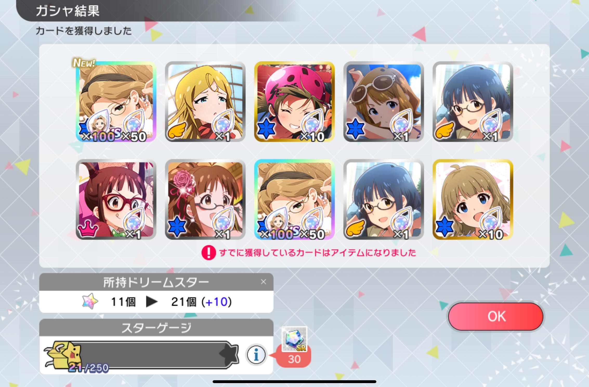Open the rose hair ornament girl card
The width and height of the screenshot is (589, 387).
(x=205, y=199)
